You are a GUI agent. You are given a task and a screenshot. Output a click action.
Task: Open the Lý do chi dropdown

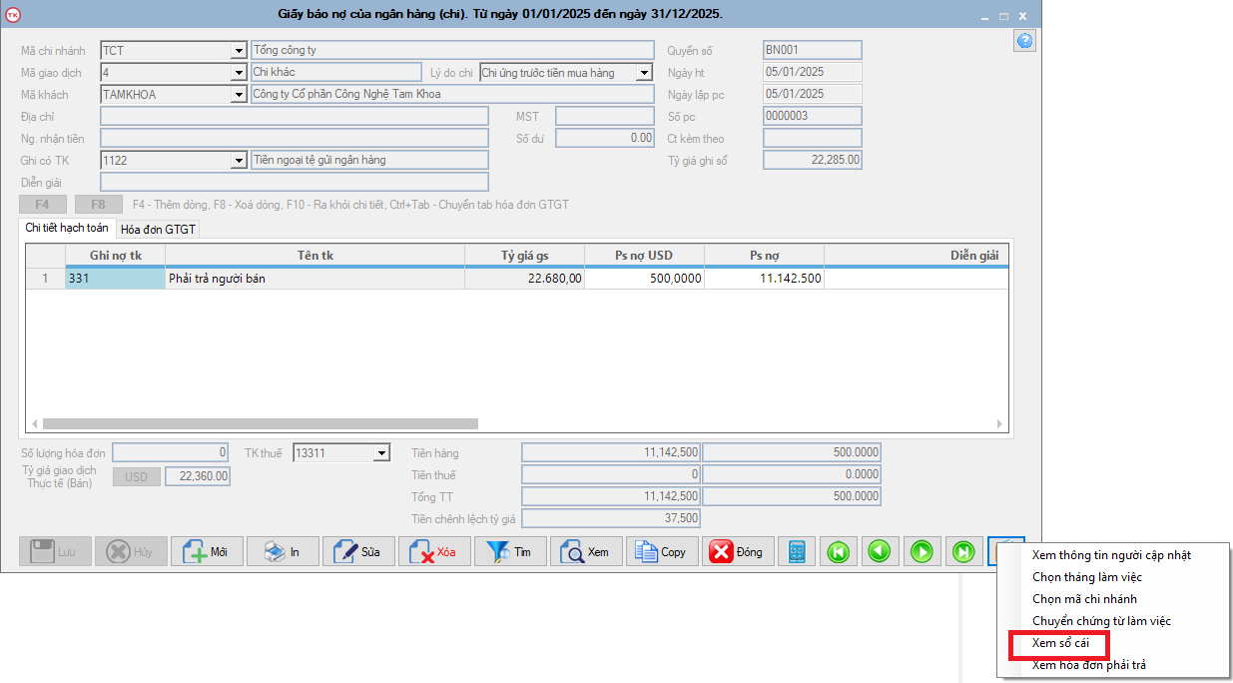pos(644,72)
